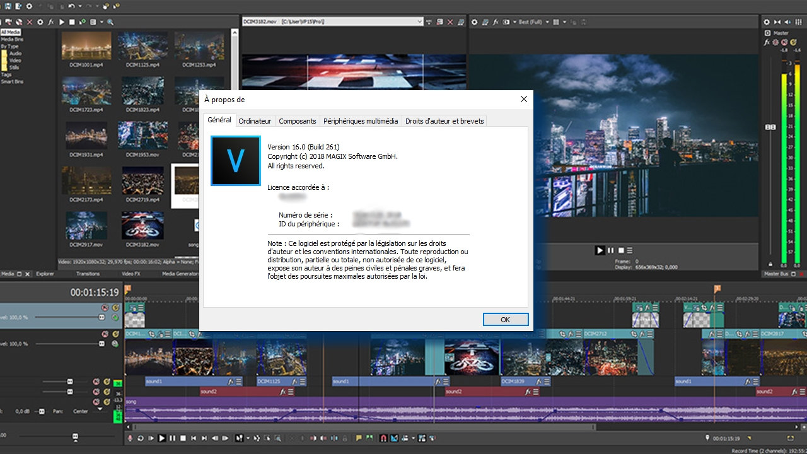Mute the second video track
The width and height of the screenshot is (807, 454).
[x=105, y=334]
